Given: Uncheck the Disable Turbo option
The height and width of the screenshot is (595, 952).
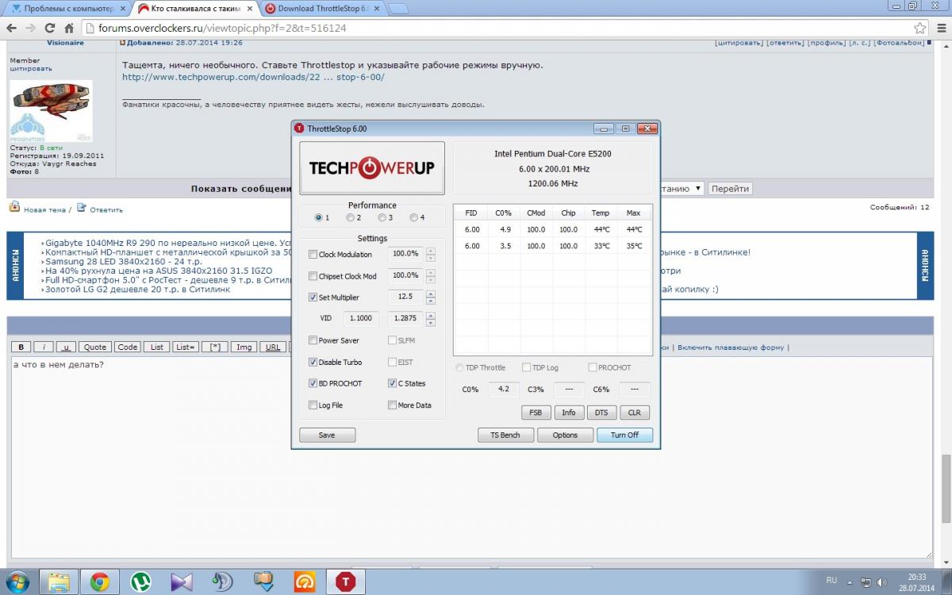Looking at the screenshot, I should click(x=313, y=362).
